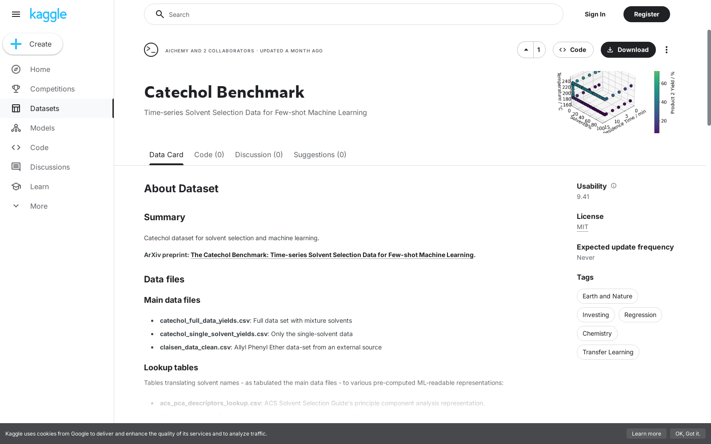
Task: Open Competitions via trophy icon
Action: (16, 89)
